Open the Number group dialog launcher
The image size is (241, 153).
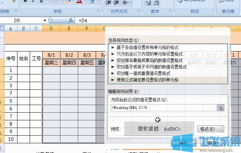click(170, 10)
